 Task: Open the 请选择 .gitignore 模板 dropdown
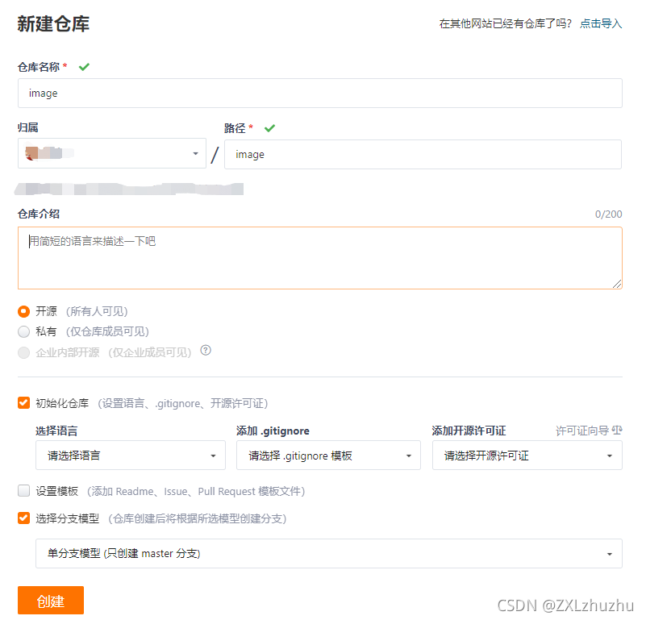[x=328, y=456]
